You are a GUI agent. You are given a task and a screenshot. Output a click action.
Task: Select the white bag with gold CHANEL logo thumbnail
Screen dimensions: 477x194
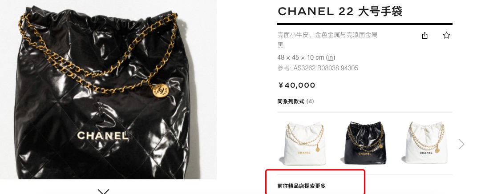click(x=304, y=143)
